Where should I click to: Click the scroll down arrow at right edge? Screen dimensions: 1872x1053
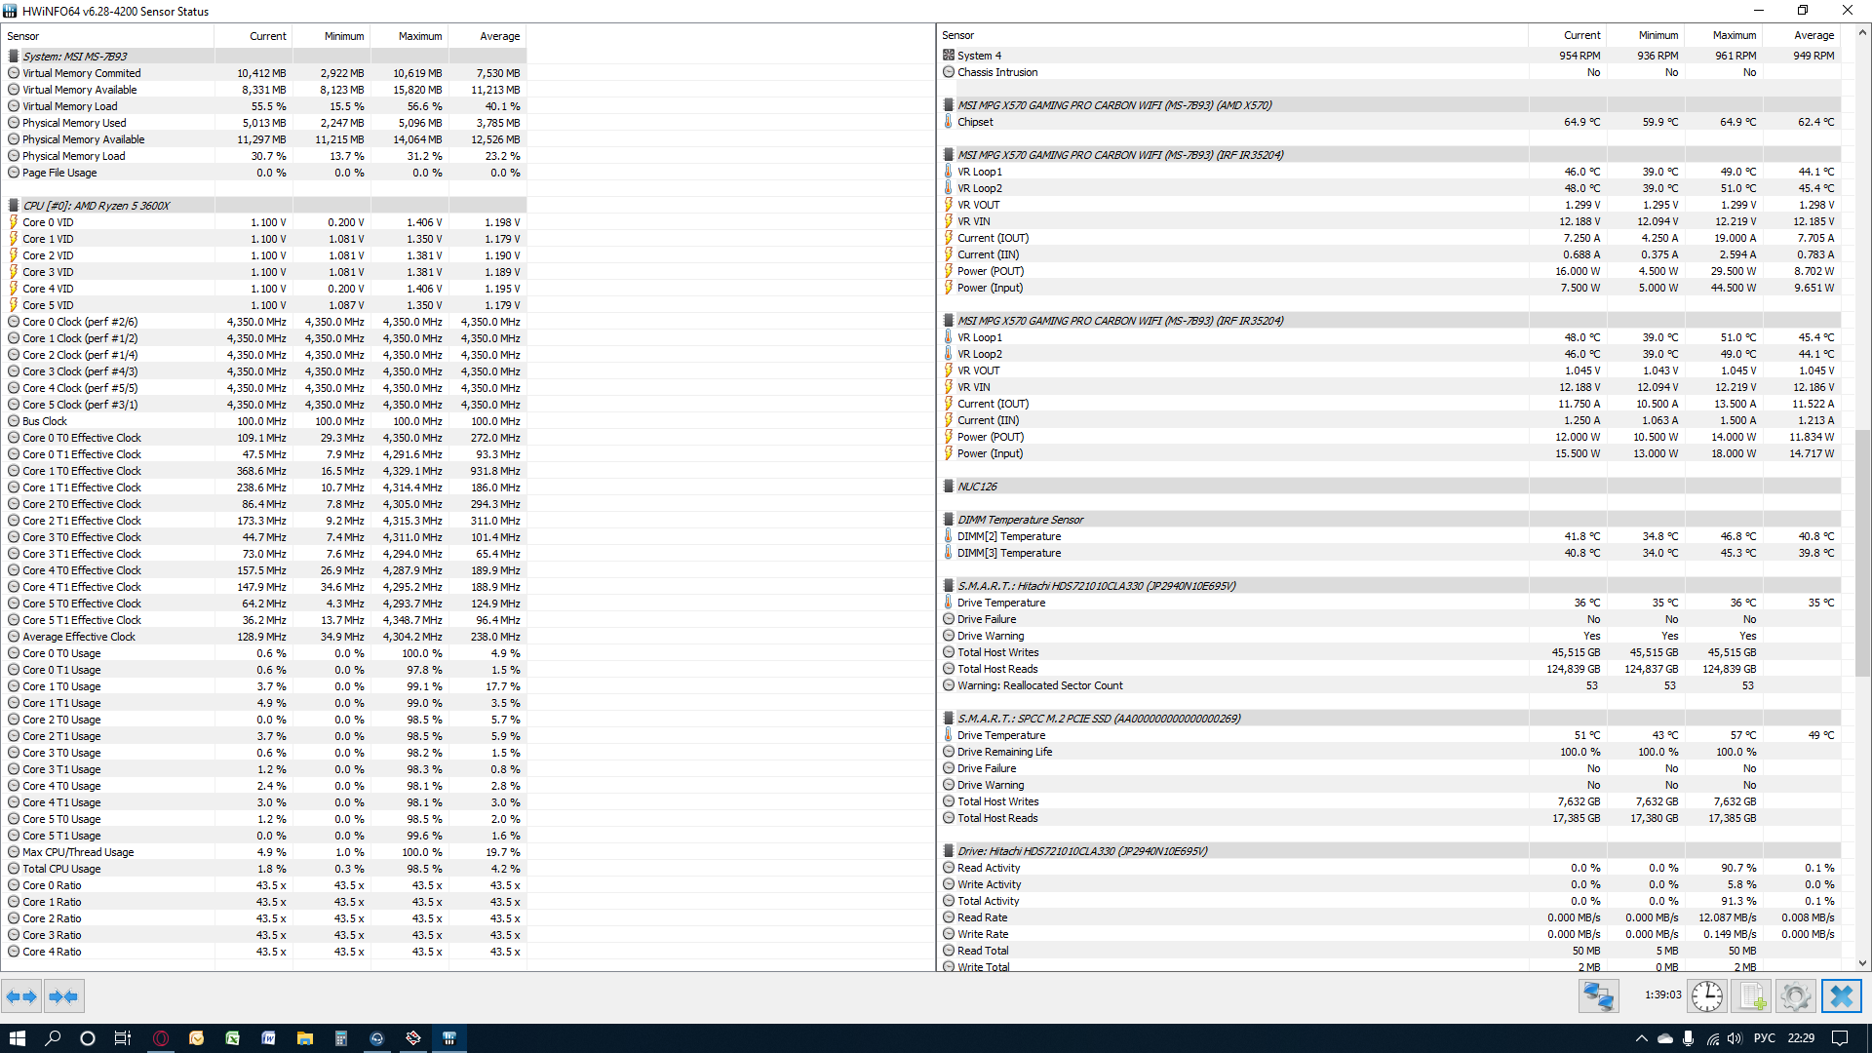pos(1862,963)
